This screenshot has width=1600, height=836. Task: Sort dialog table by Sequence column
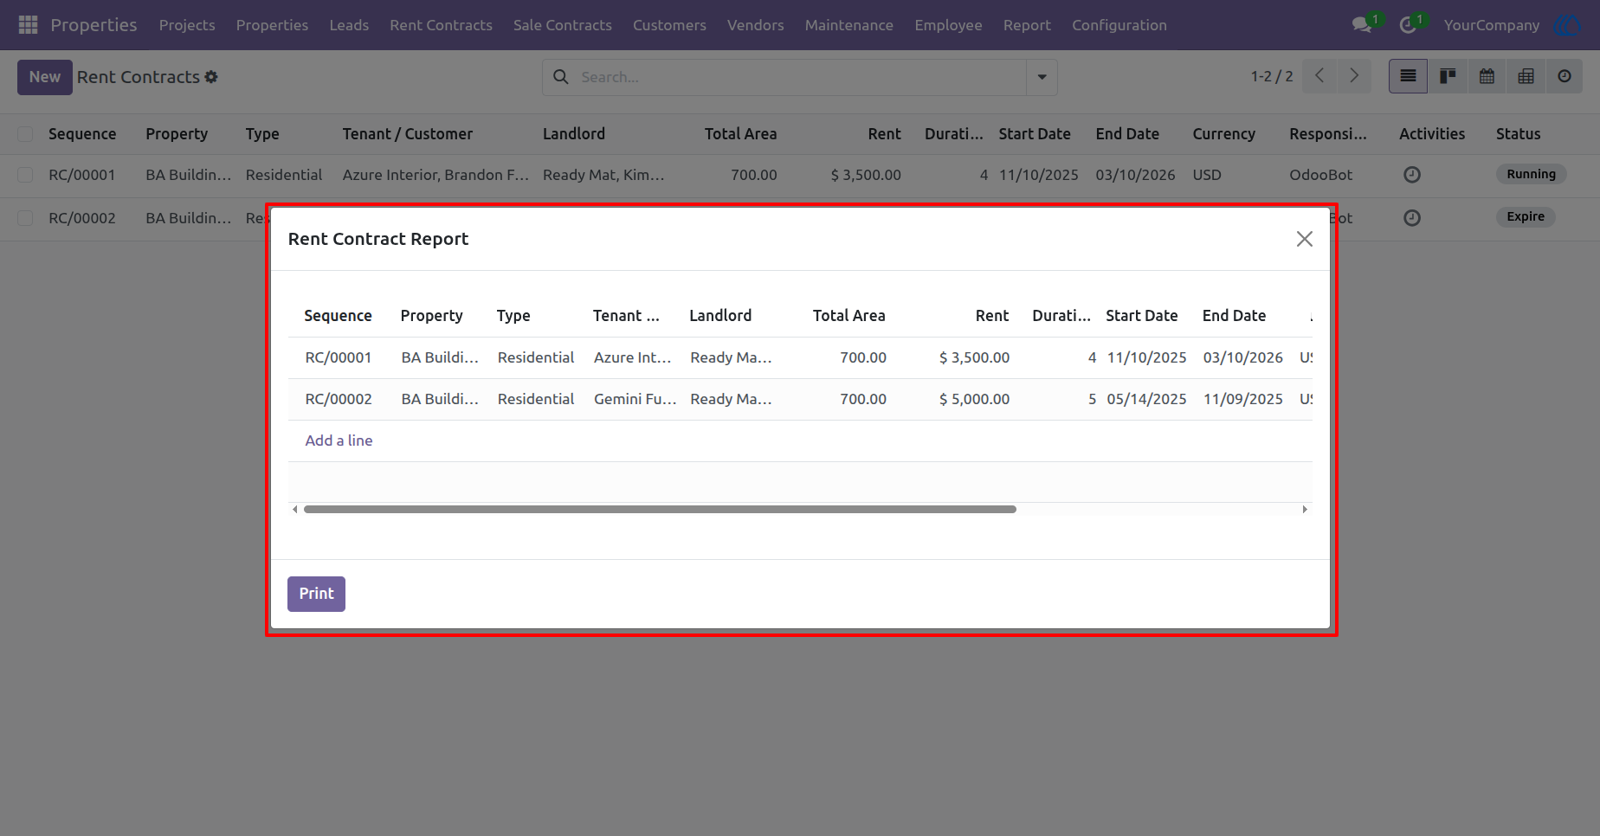[338, 316]
